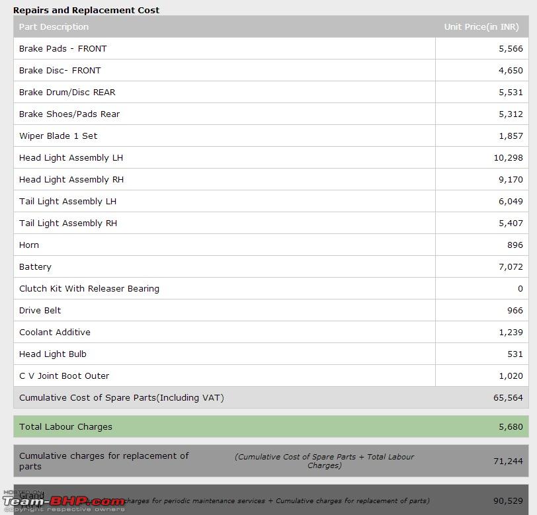Screen dimensions: 537x515
Task: Select the 'Wiper Blade 1 Set' row label
Action: (x=58, y=136)
